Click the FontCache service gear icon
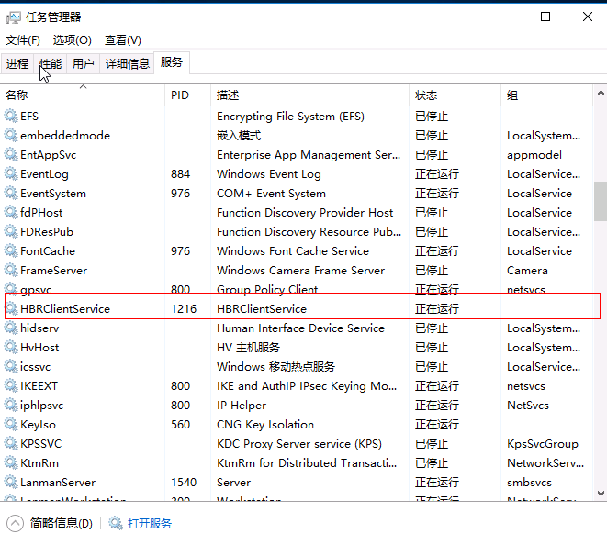The width and height of the screenshot is (607, 545). (11, 250)
